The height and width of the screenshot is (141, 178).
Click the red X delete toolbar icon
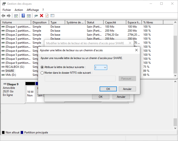pyautogui.click(x=41, y=16)
